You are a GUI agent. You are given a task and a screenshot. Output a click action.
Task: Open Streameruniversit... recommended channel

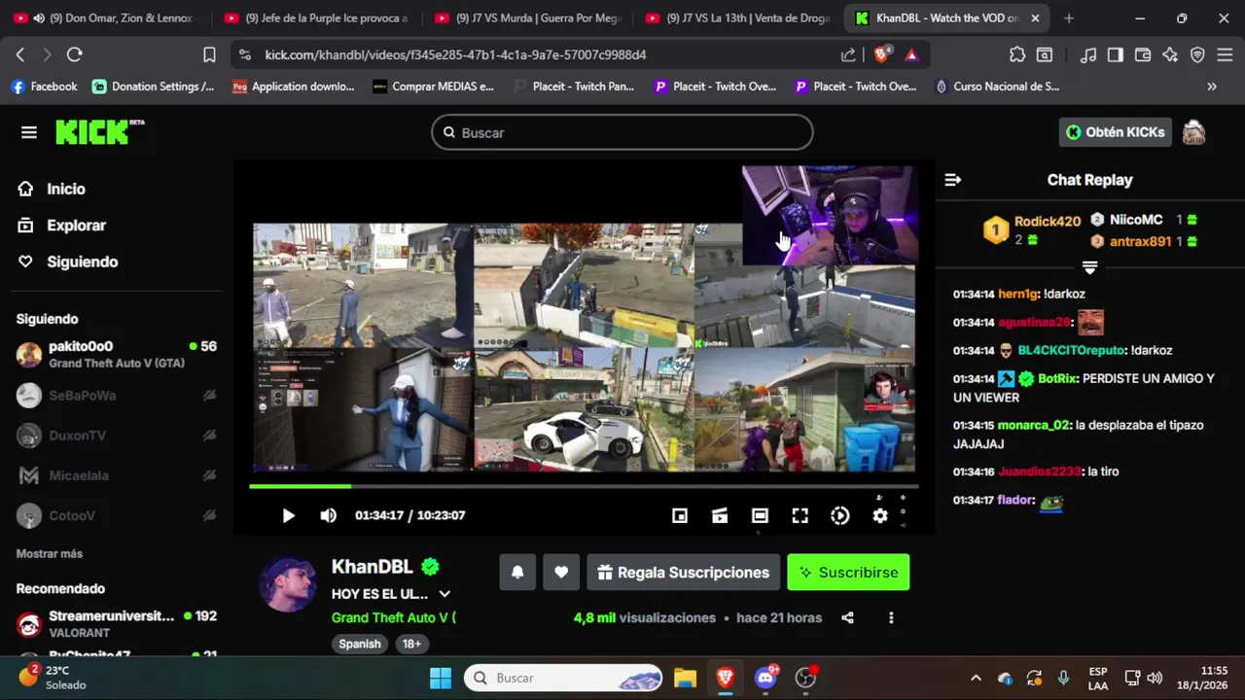tap(117, 623)
